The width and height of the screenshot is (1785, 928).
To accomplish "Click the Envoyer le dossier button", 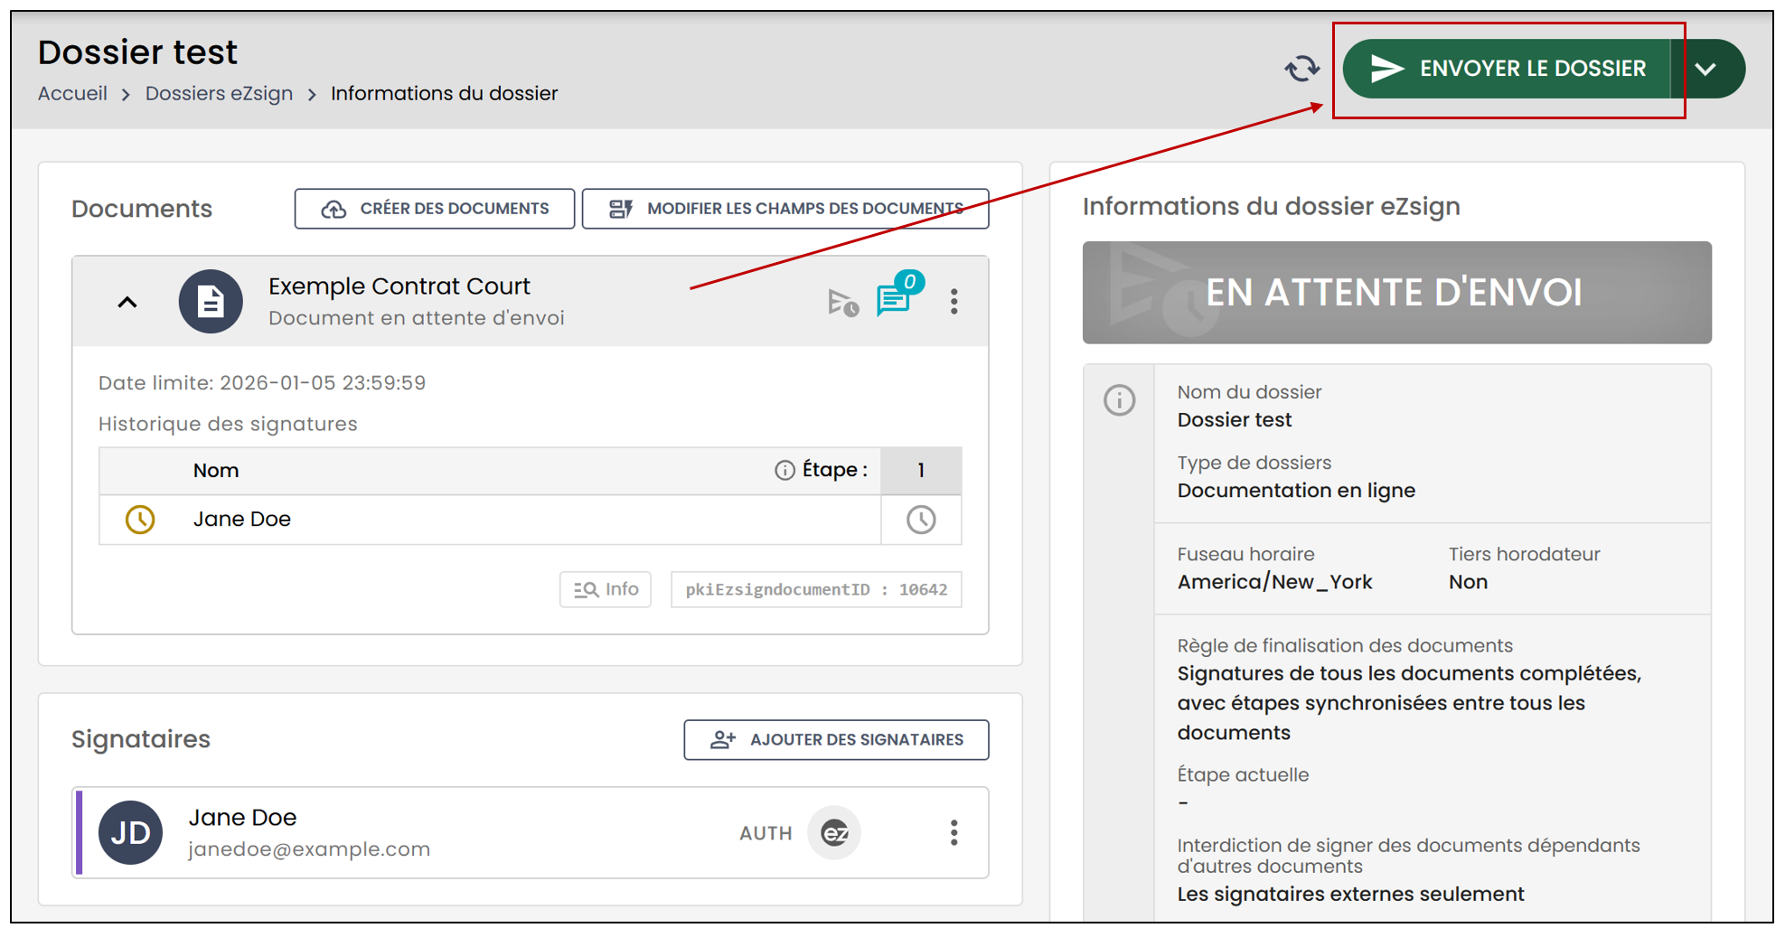I will (x=1507, y=69).
